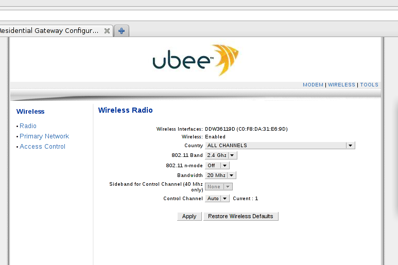Open a new browser tab with plus icon
Screen dimensions: 398x265
(122, 31)
